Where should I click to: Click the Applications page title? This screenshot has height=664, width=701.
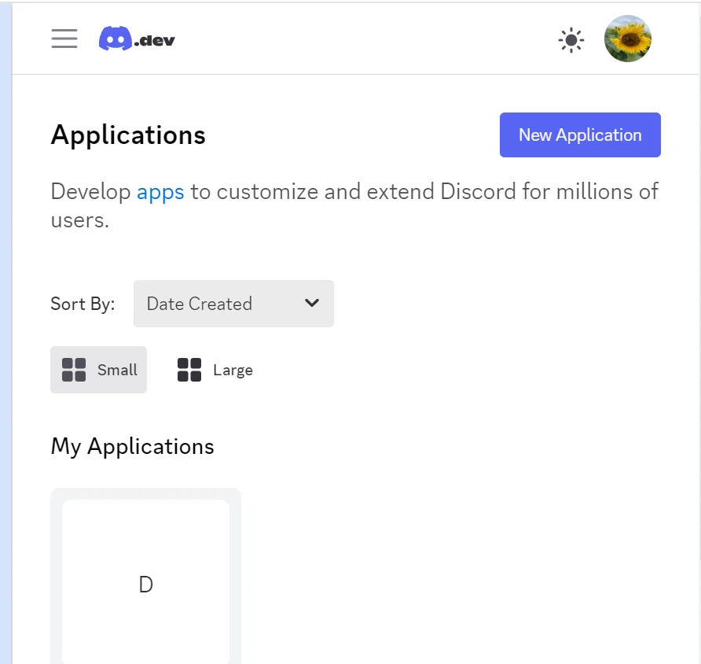[128, 135]
